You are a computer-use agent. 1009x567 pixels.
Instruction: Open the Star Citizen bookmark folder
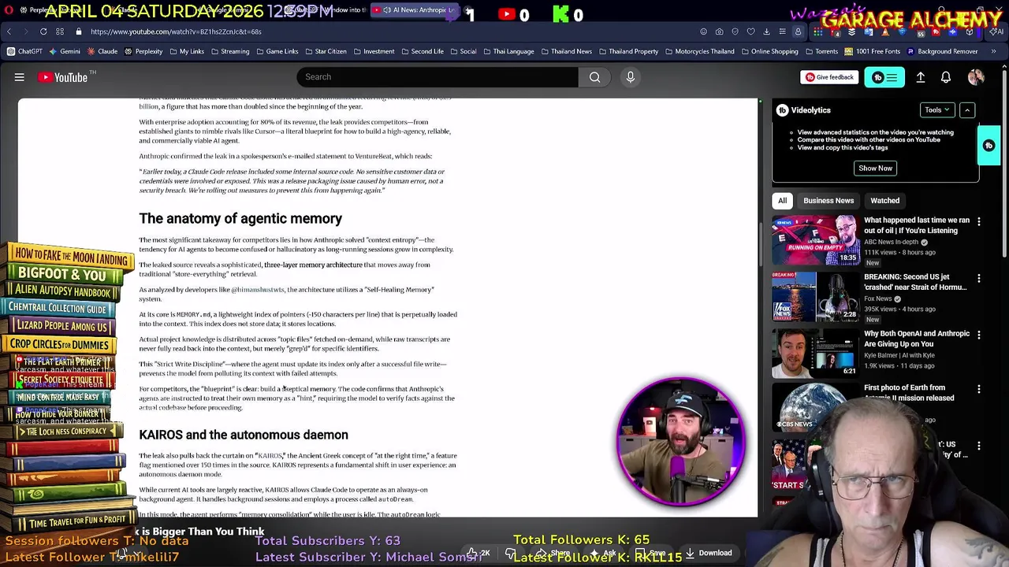[x=325, y=51]
